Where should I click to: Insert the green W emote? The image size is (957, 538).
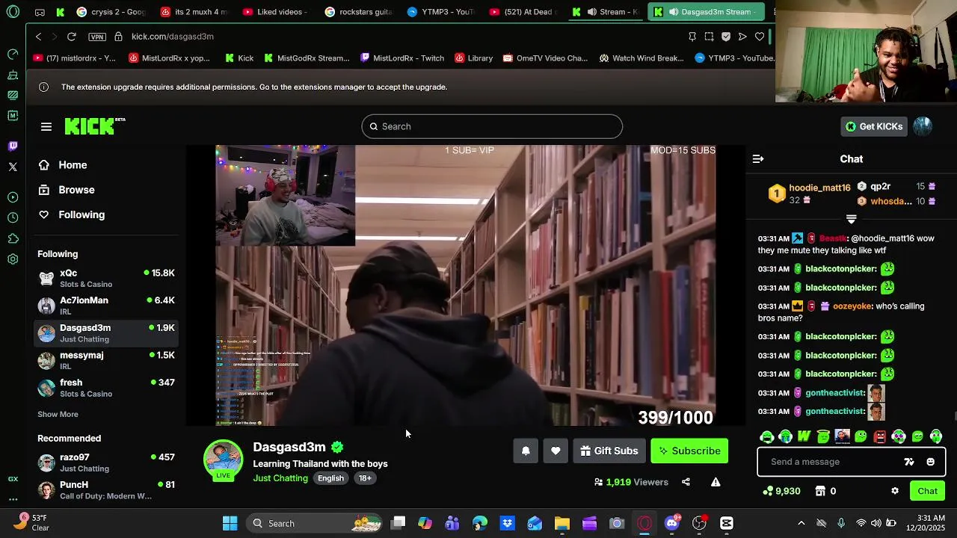point(804,436)
